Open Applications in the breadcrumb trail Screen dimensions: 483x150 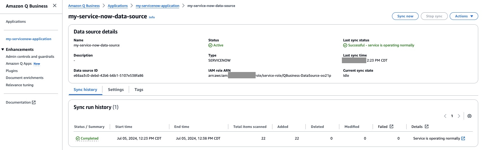(x=118, y=6)
